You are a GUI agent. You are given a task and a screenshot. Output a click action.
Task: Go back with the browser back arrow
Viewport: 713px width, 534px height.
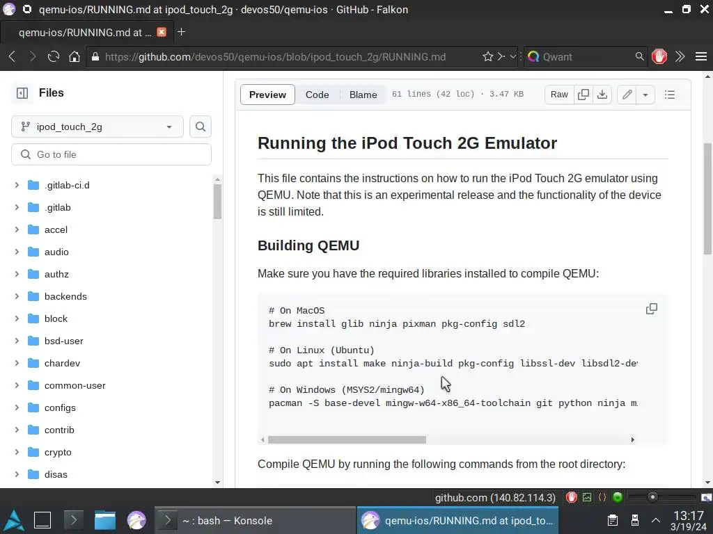pos(13,57)
